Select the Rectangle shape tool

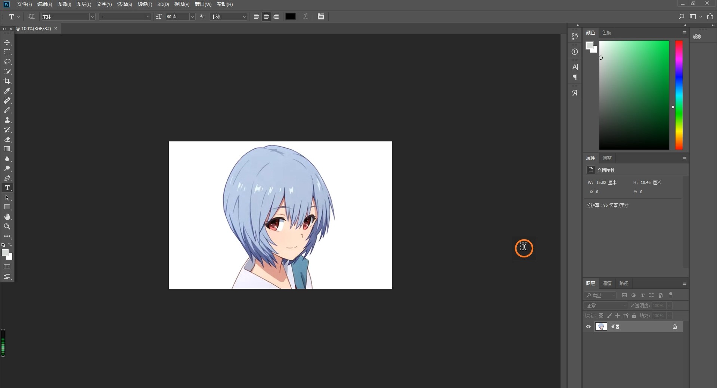point(7,207)
